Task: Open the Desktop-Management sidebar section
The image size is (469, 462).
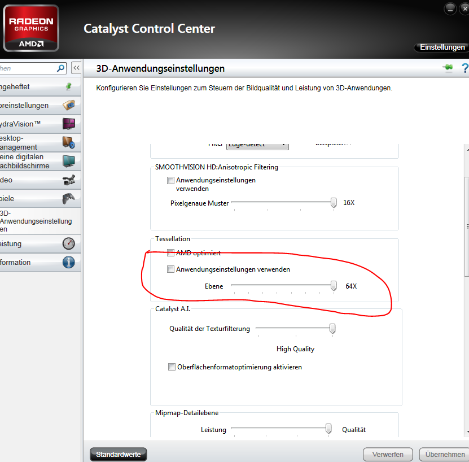Action: point(40,142)
